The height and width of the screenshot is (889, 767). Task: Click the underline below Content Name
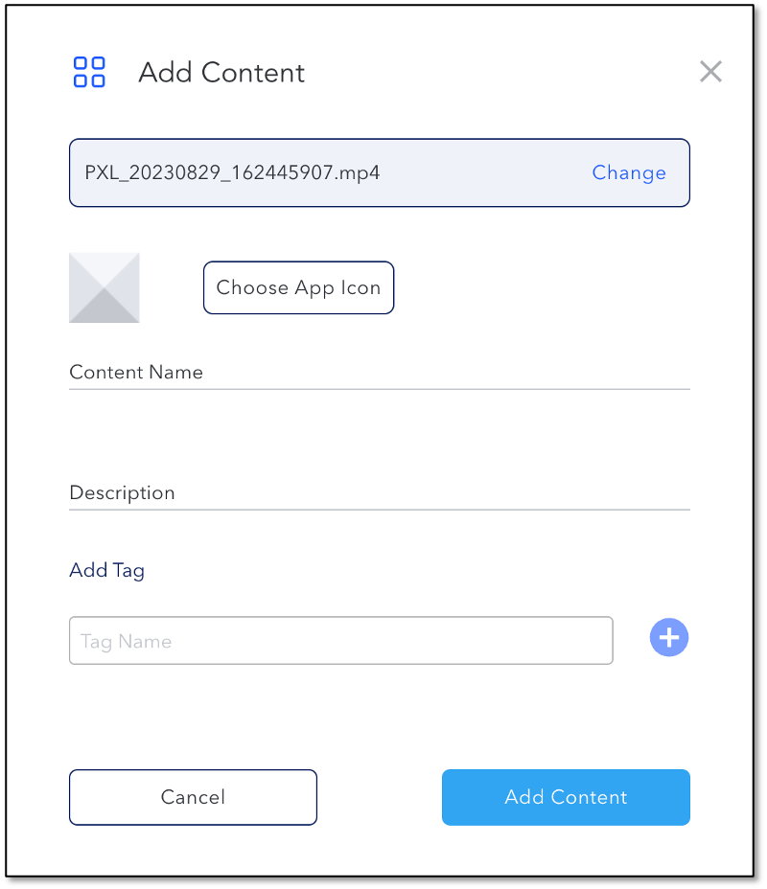380,390
